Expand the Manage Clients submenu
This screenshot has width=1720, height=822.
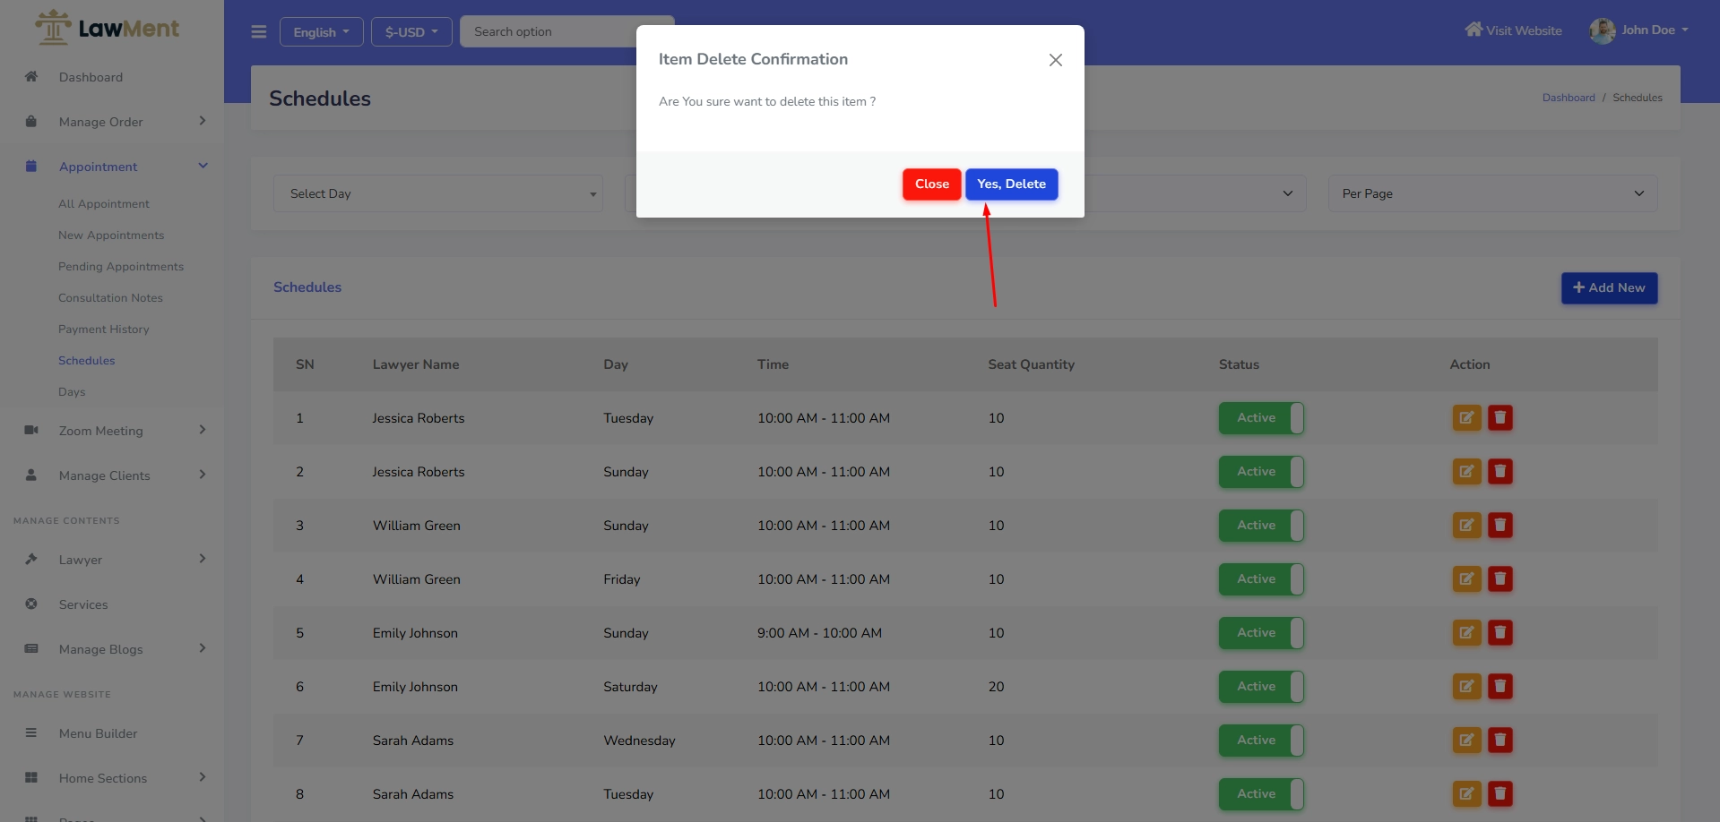[x=112, y=475]
